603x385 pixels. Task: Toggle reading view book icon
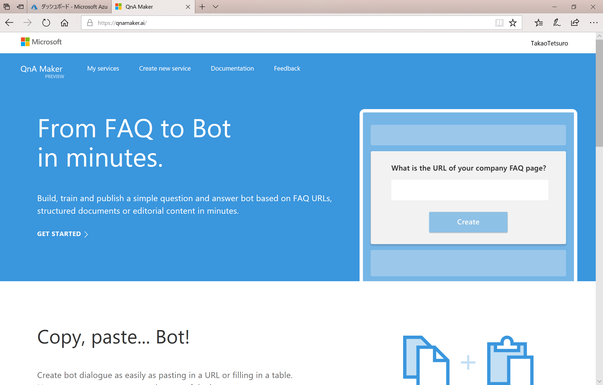499,23
